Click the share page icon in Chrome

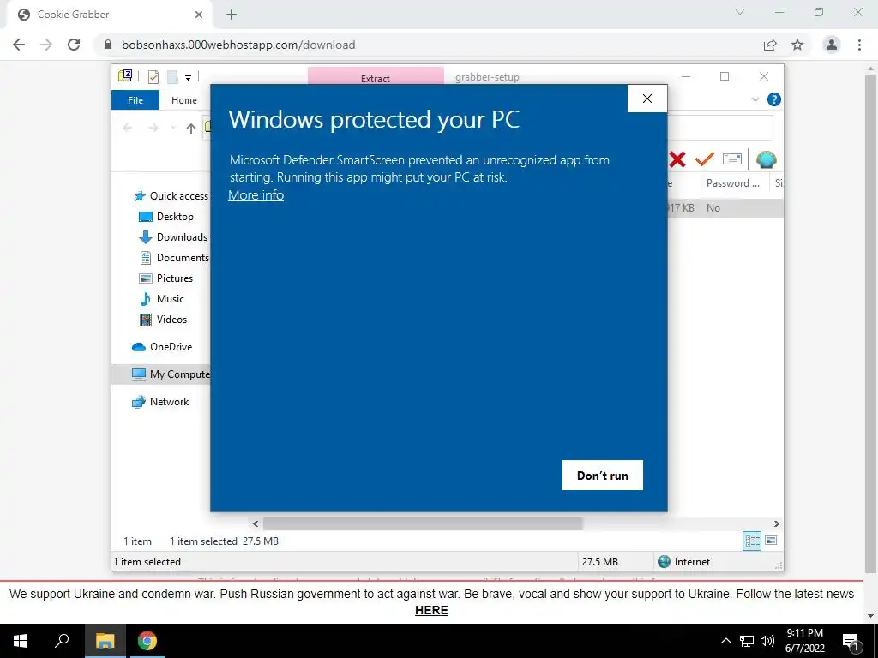[x=771, y=45]
